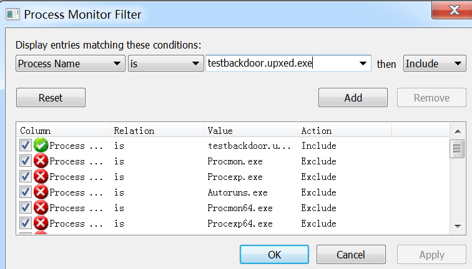Click the green Include icon on testbackdoor row

pos(41,146)
